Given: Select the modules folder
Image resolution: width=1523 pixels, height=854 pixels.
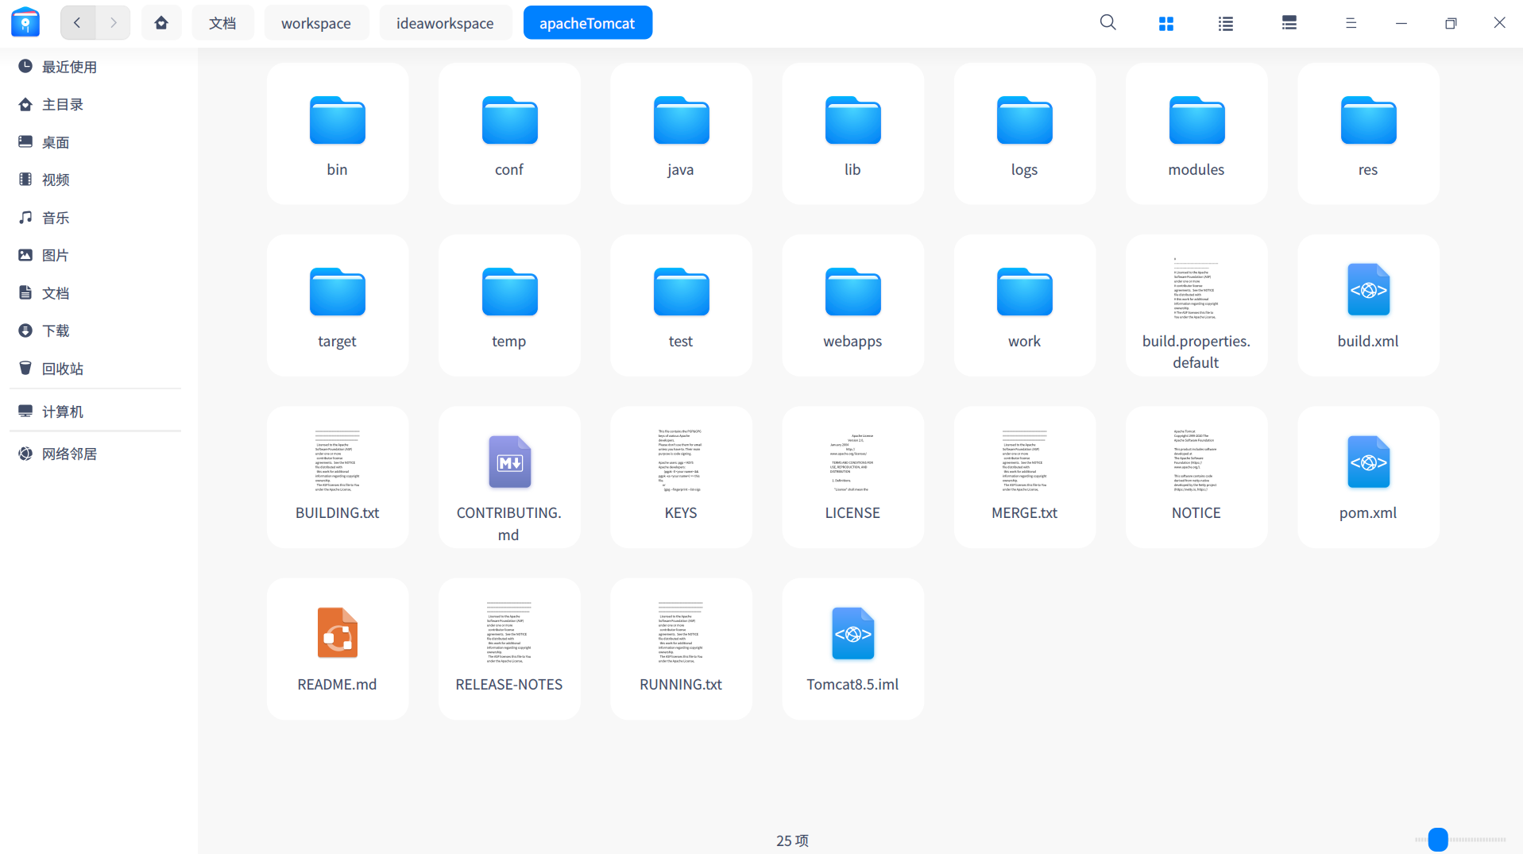Looking at the screenshot, I should pos(1196,133).
